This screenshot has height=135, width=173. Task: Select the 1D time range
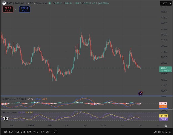[5, 132]
